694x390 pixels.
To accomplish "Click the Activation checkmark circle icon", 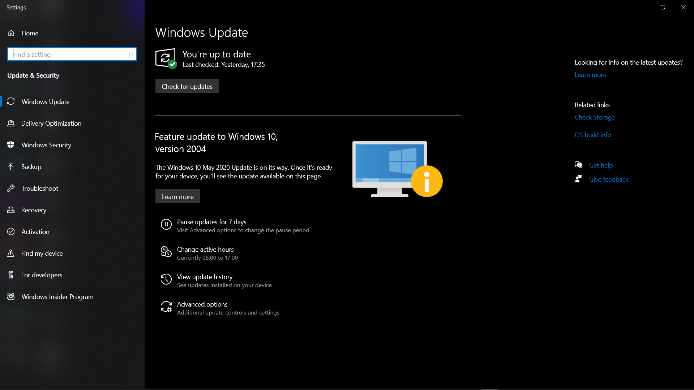I will (11, 231).
